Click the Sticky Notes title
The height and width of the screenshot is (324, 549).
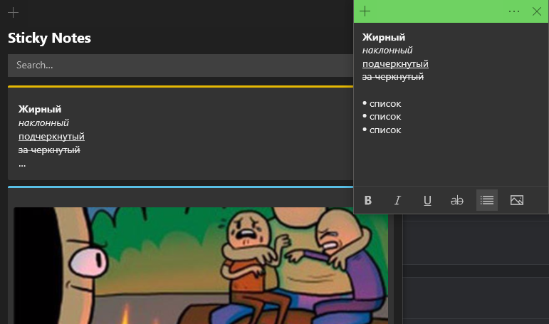tap(49, 38)
